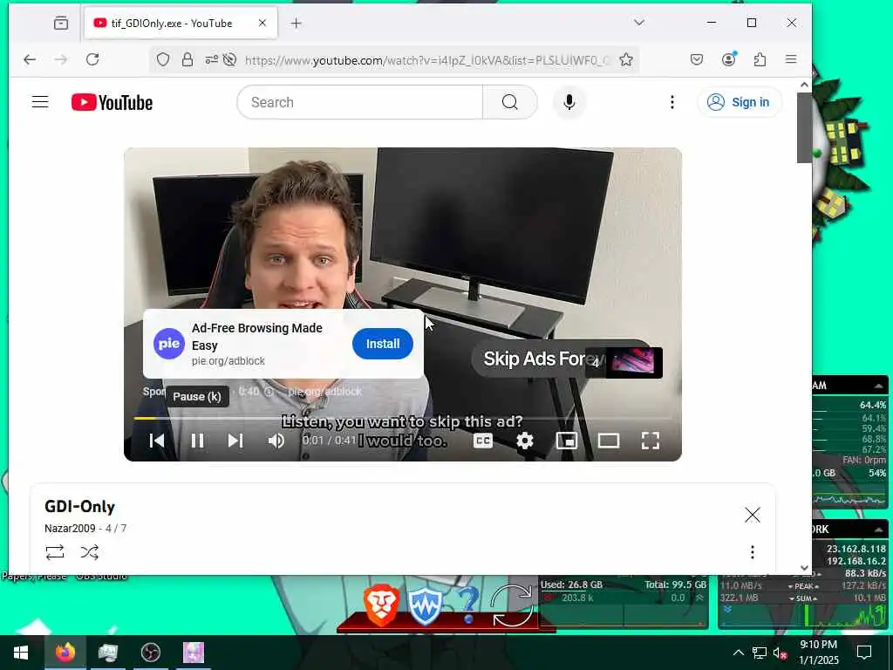Mute the video using the speaker icon
893x670 pixels.
276,441
